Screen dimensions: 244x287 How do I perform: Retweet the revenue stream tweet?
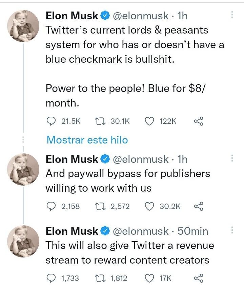pos(100,279)
